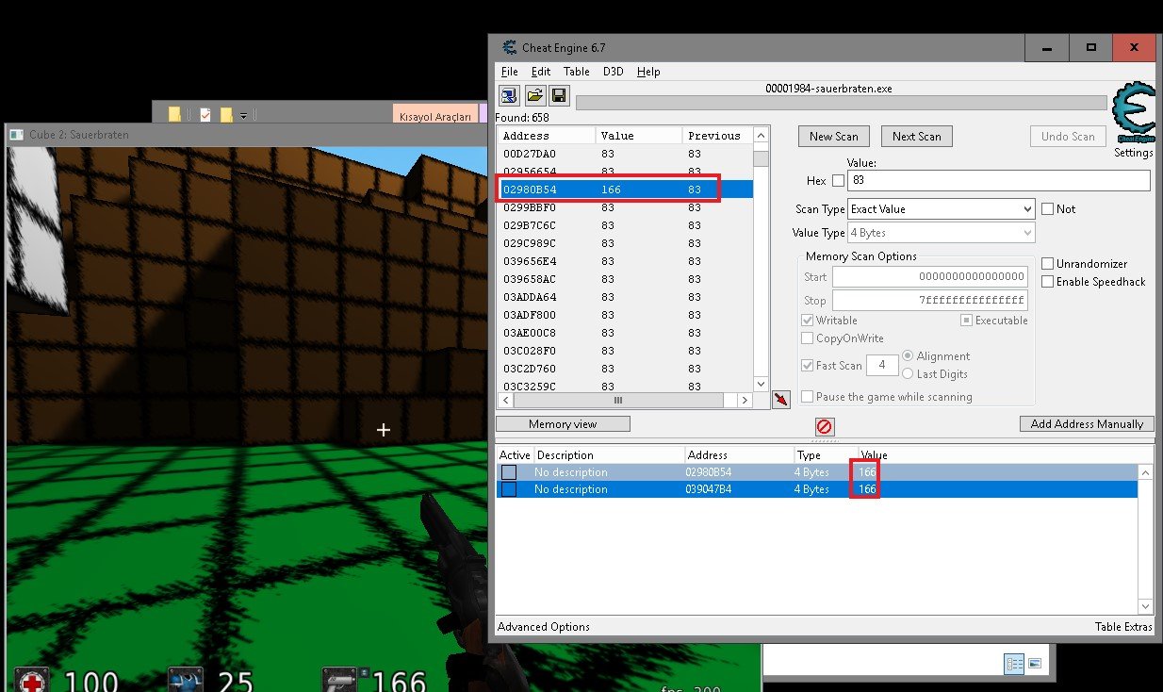Image resolution: width=1163 pixels, height=692 pixels.
Task: Click the Stop address field
Action: pos(929,301)
